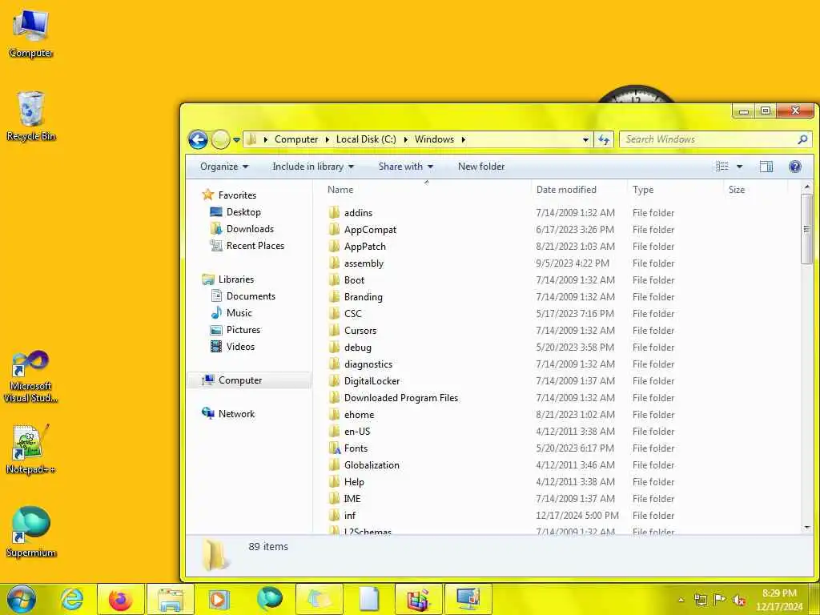The height and width of the screenshot is (615, 820).
Task: Select the DigitalLocker folder
Action: tap(372, 380)
